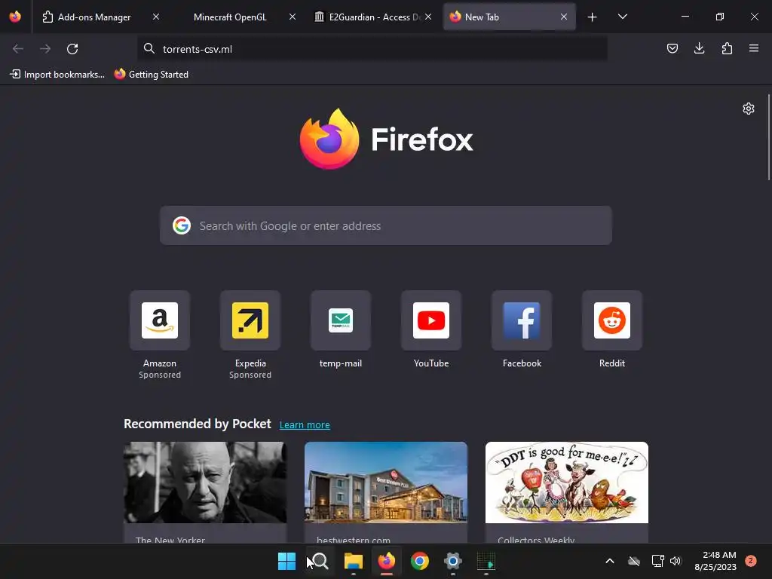
Task: Open the bestwestern.com hotel thumbnail
Action: click(x=385, y=482)
